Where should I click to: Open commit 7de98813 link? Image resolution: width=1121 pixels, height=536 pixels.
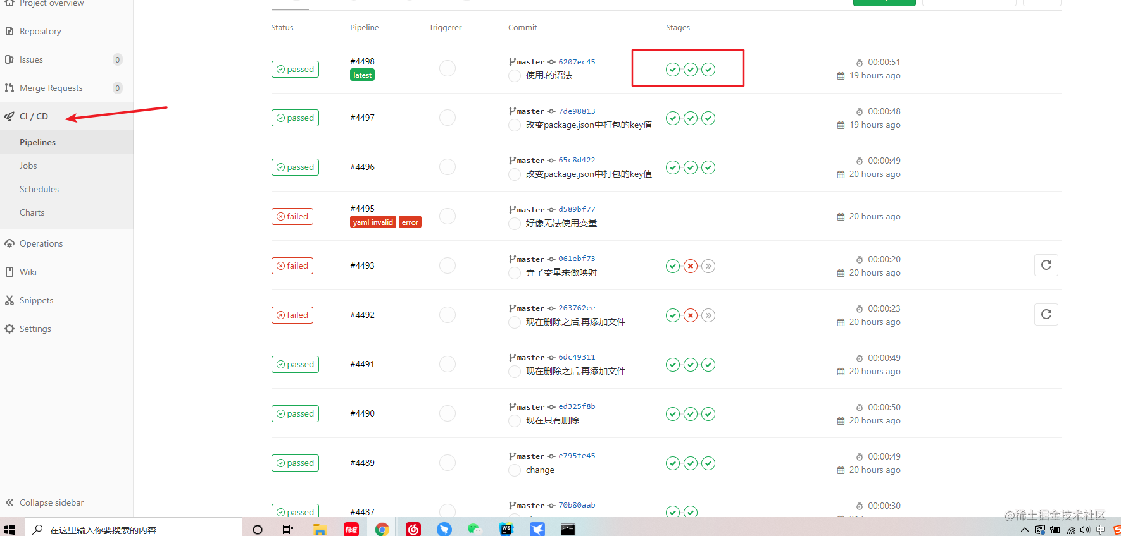[577, 111]
